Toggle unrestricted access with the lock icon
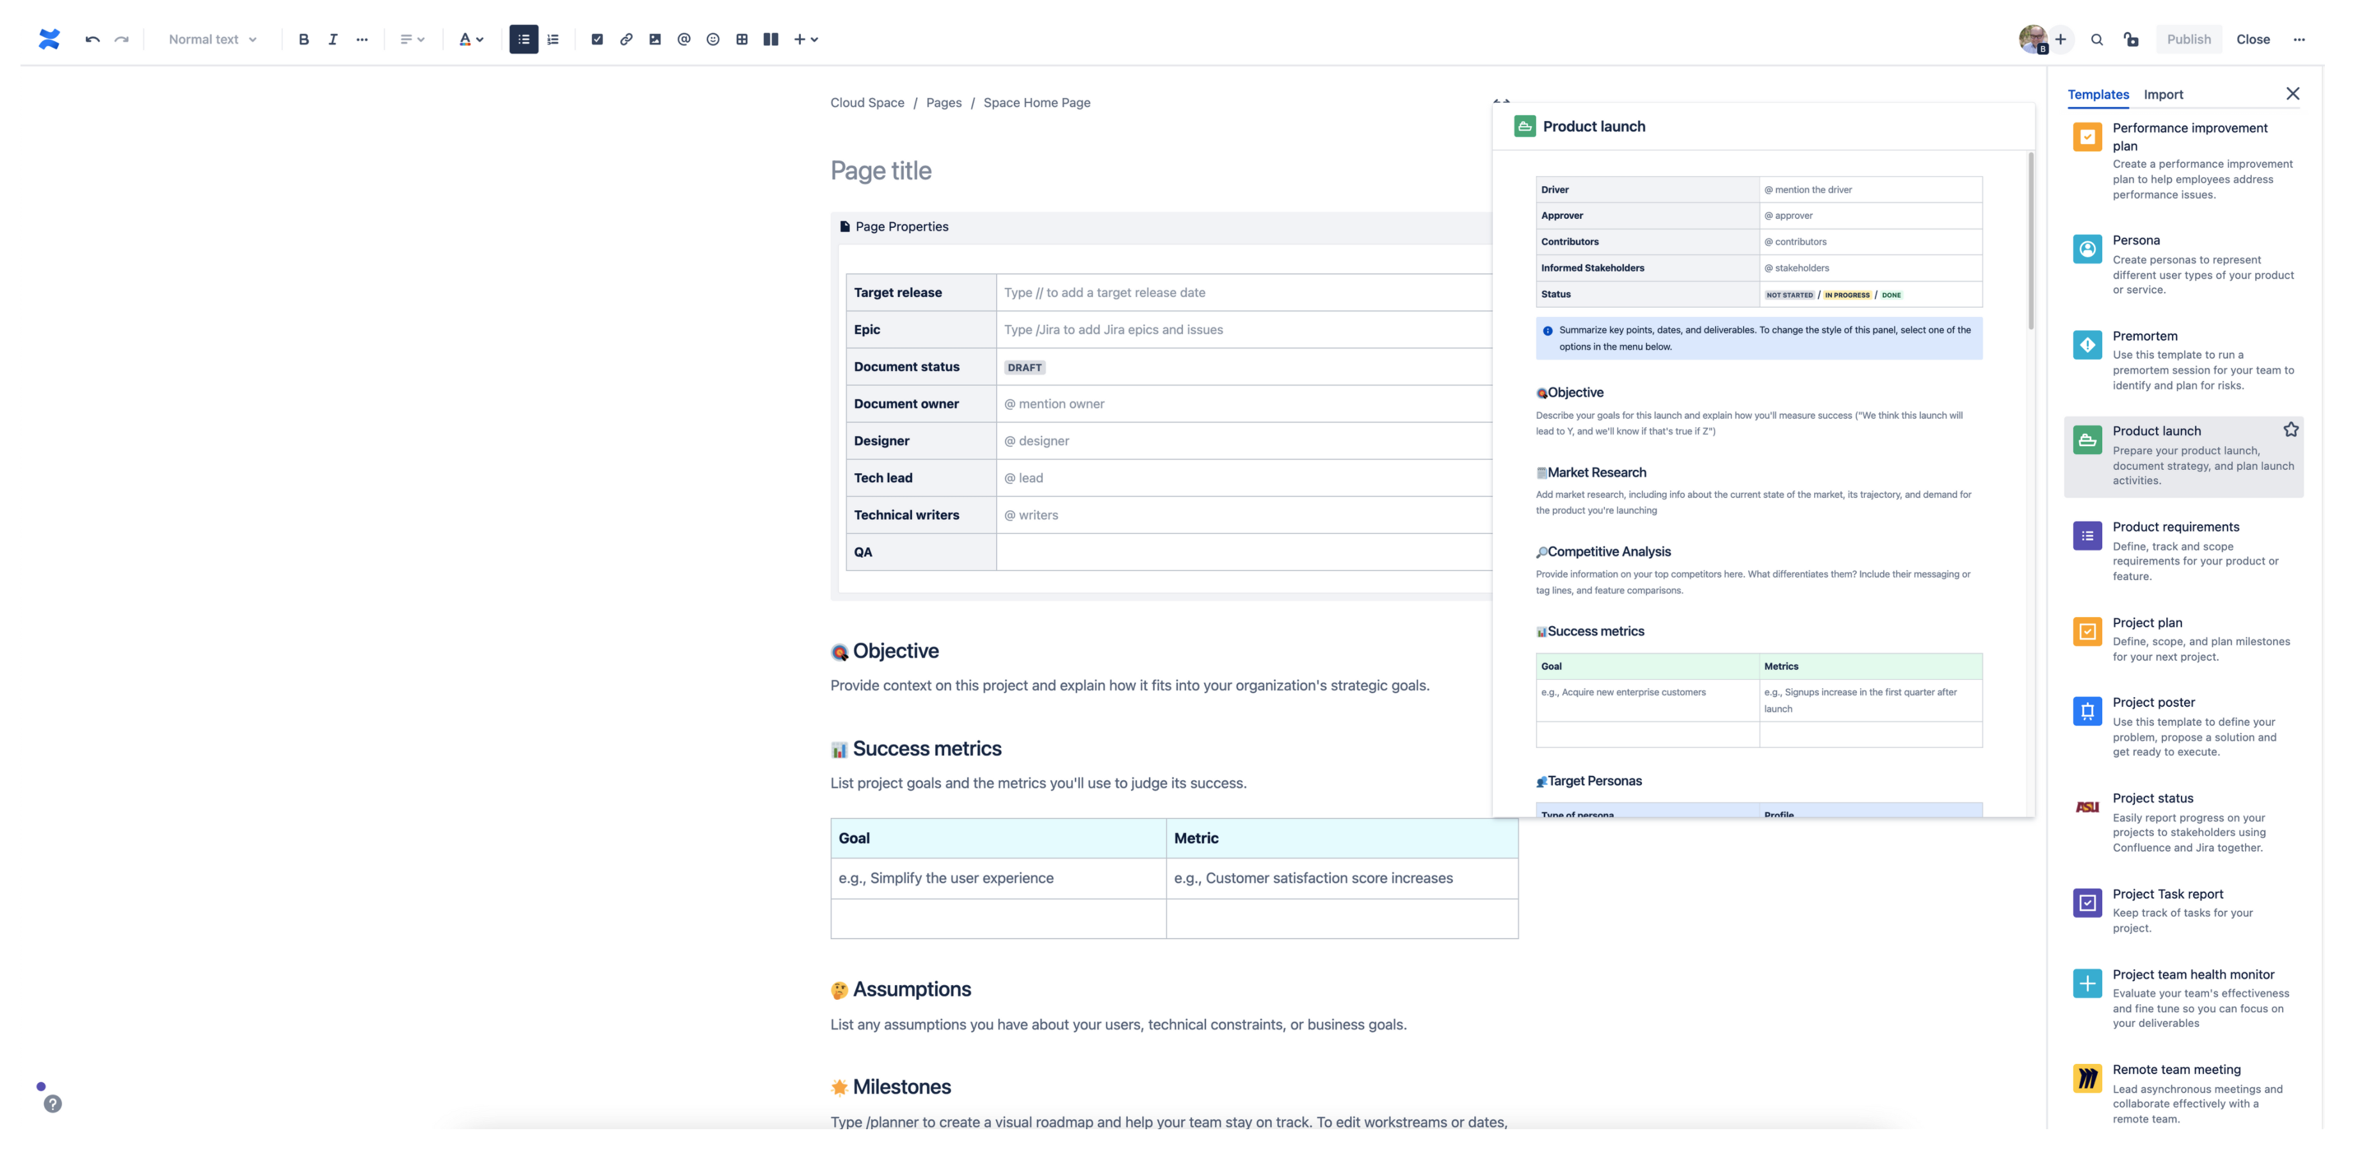 (x=2132, y=38)
